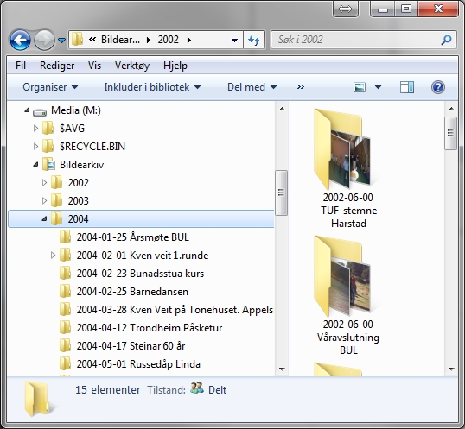Screen dimensions: 465x429
Task: Go back with the blue Back arrow
Action: [x=20, y=40]
